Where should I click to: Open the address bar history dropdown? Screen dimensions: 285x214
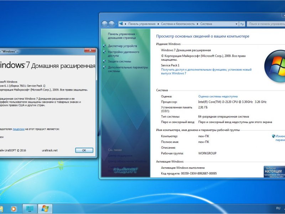[236, 24]
